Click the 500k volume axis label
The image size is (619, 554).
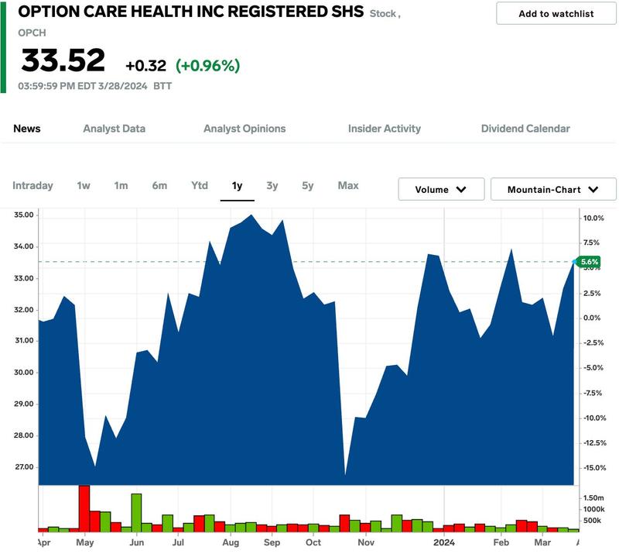(592, 521)
